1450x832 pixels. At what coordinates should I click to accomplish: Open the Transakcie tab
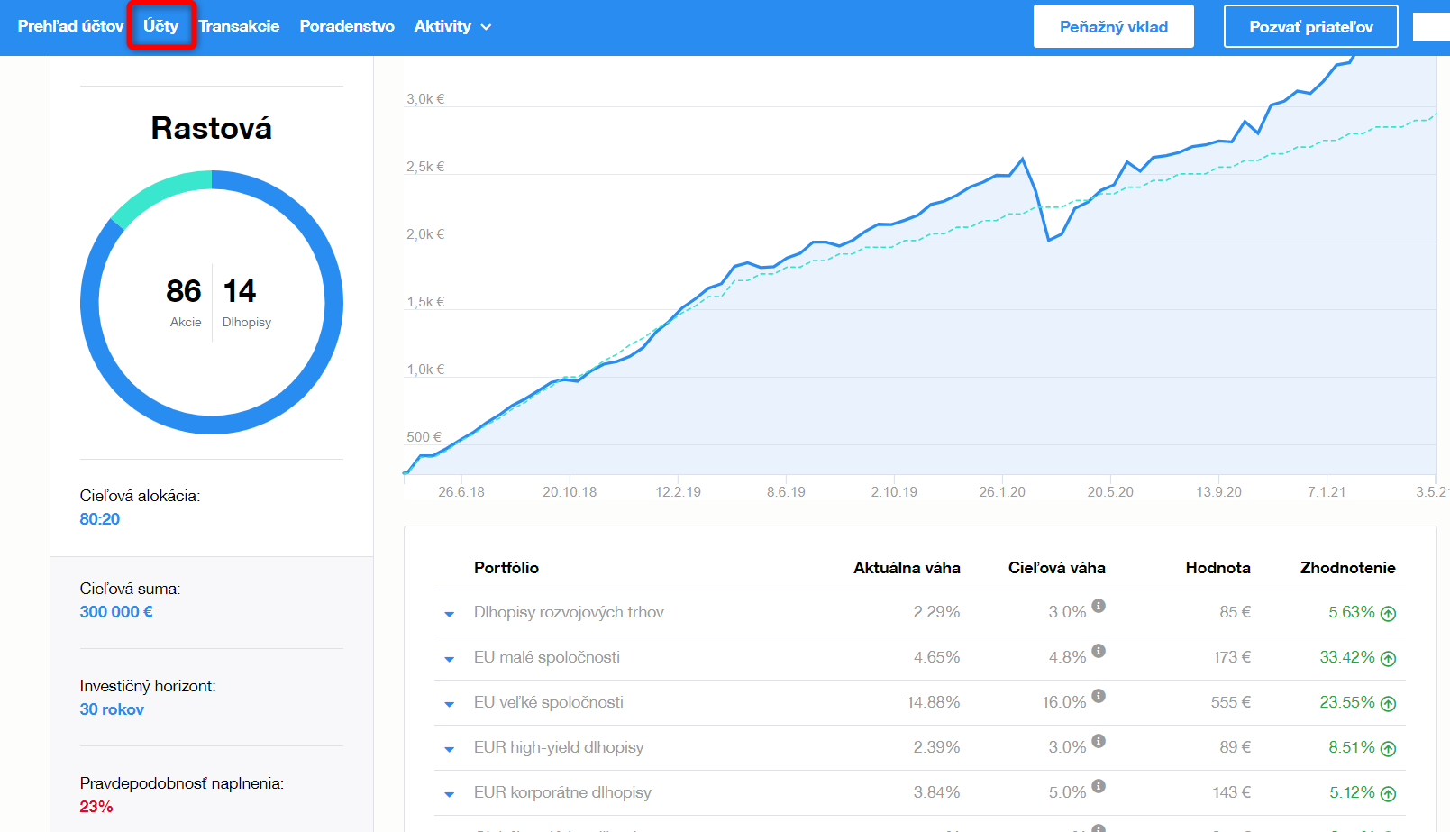click(239, 27)
